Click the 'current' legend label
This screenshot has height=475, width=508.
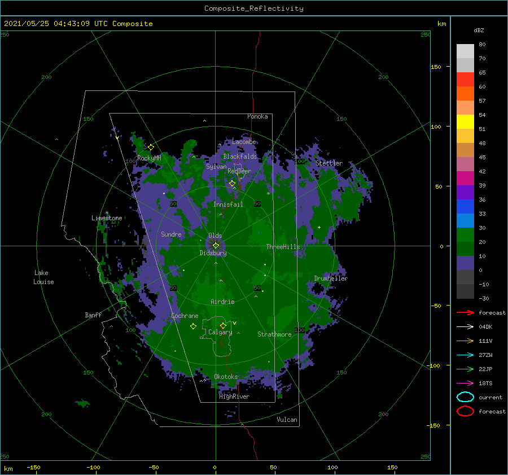tap(491, 397)
